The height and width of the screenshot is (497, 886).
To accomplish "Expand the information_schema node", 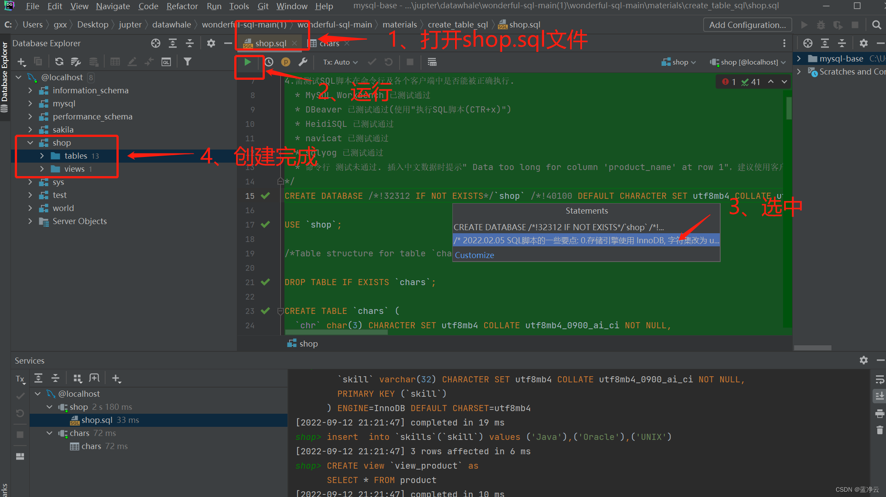I will click(30, 91).
